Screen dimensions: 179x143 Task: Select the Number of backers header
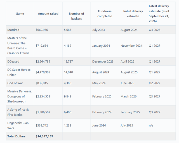76,16
